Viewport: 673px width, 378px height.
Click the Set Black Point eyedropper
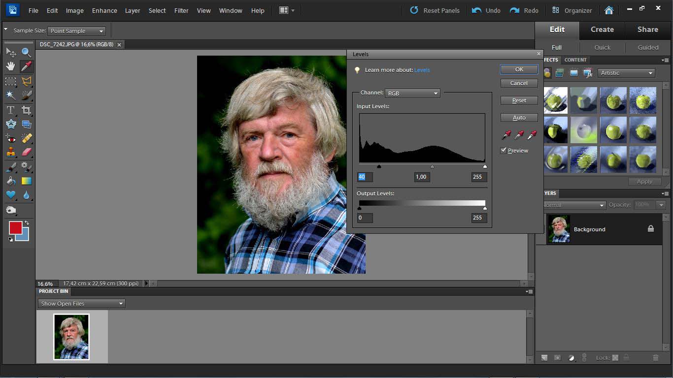click(x=506, y=135)
